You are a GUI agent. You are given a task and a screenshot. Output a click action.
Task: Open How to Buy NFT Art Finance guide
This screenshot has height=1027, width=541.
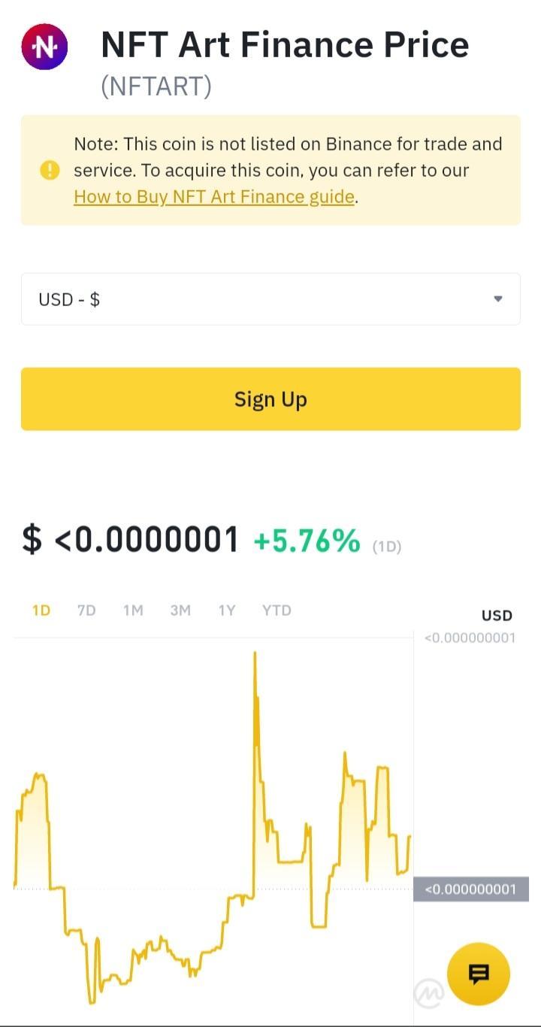214,197
